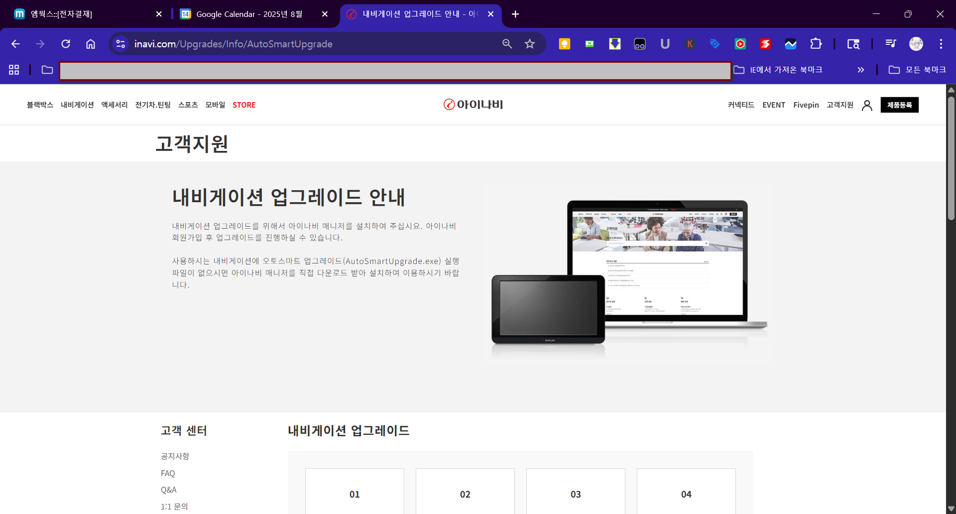Screen dimensions: 956x514
Task: Click the laptop and navigation device image
Action: 629,273
